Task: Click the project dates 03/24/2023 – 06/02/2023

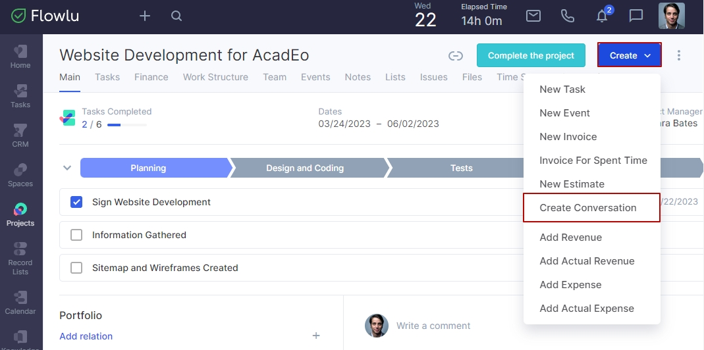Action: coord(379,124)
